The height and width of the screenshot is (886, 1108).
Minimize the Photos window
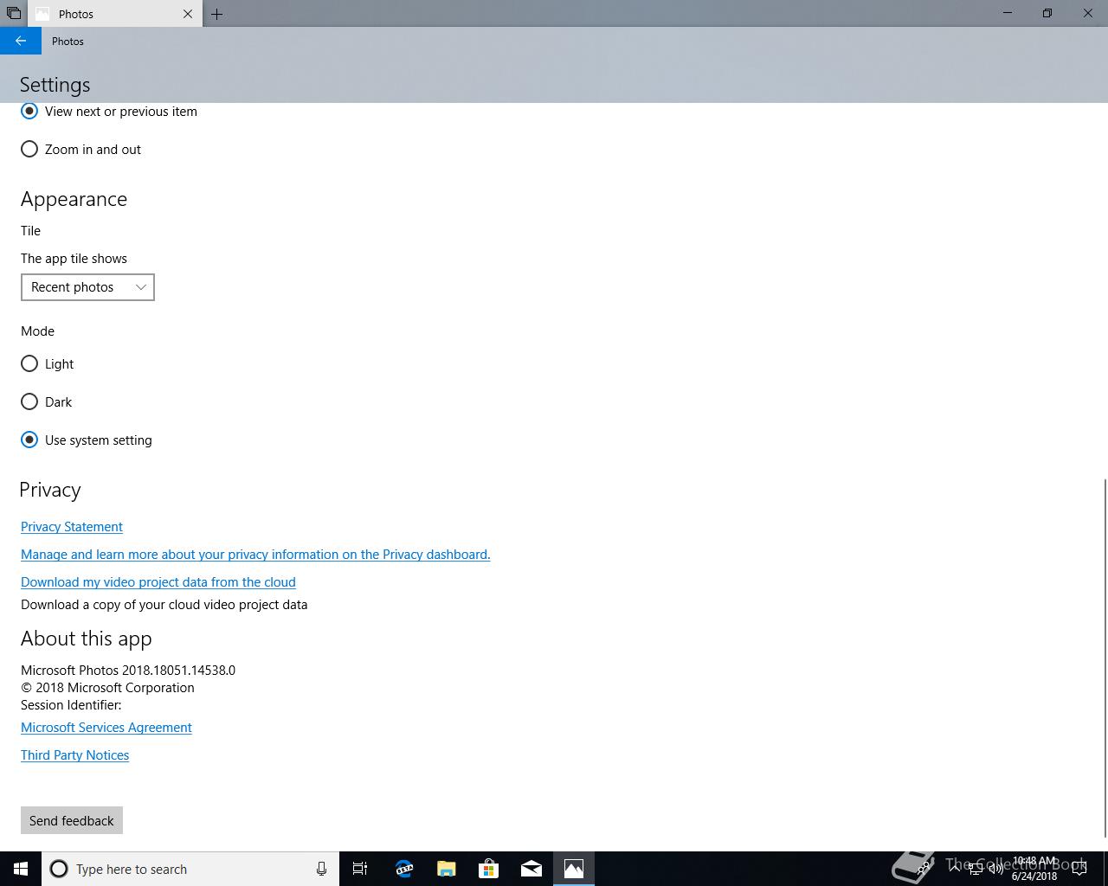tap(1008, 13)
